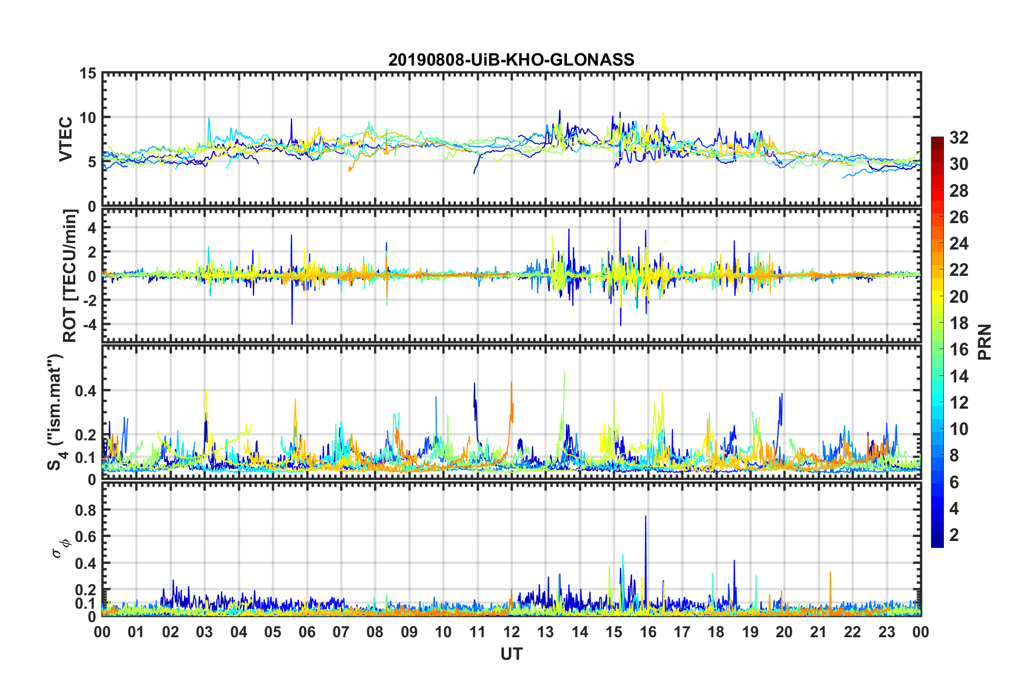Select the 0.6 tick on sigma-phi axis
Screen dimensions: 1023x684
point(86,537)
